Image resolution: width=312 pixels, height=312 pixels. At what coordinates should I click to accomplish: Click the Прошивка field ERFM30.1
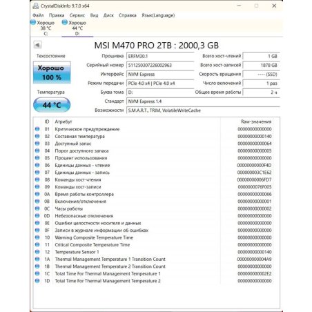[x=160, y=56]
